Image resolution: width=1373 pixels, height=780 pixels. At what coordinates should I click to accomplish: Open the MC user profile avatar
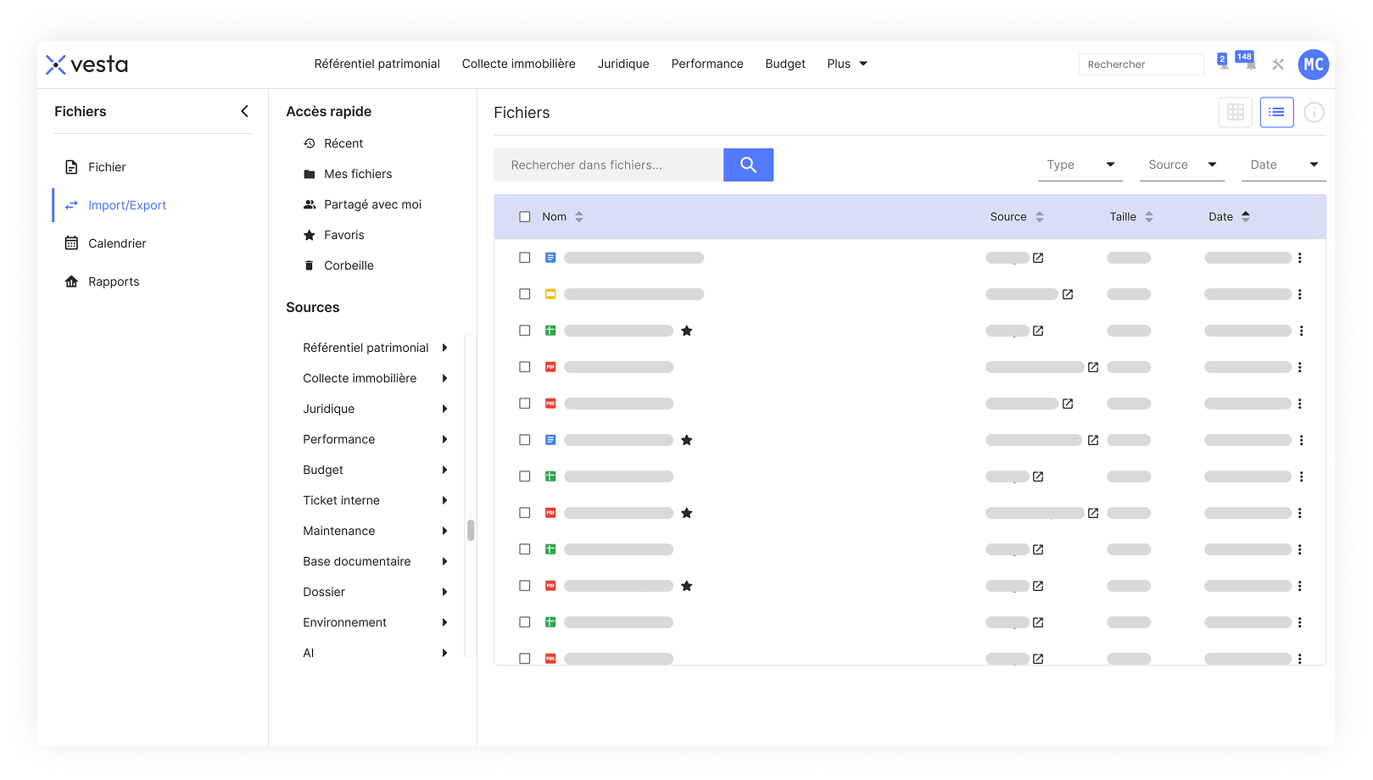pyautogui.click(x=1313, y=64)
